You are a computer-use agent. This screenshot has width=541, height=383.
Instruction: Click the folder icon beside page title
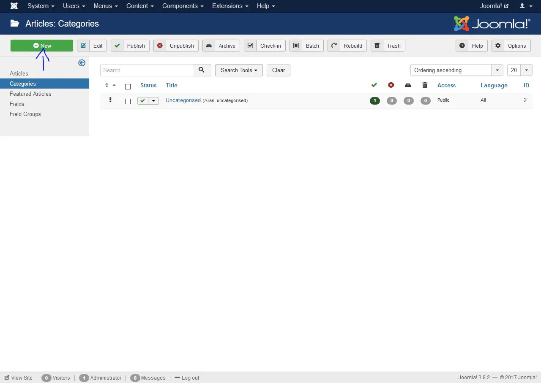click(x=15, y=24)
